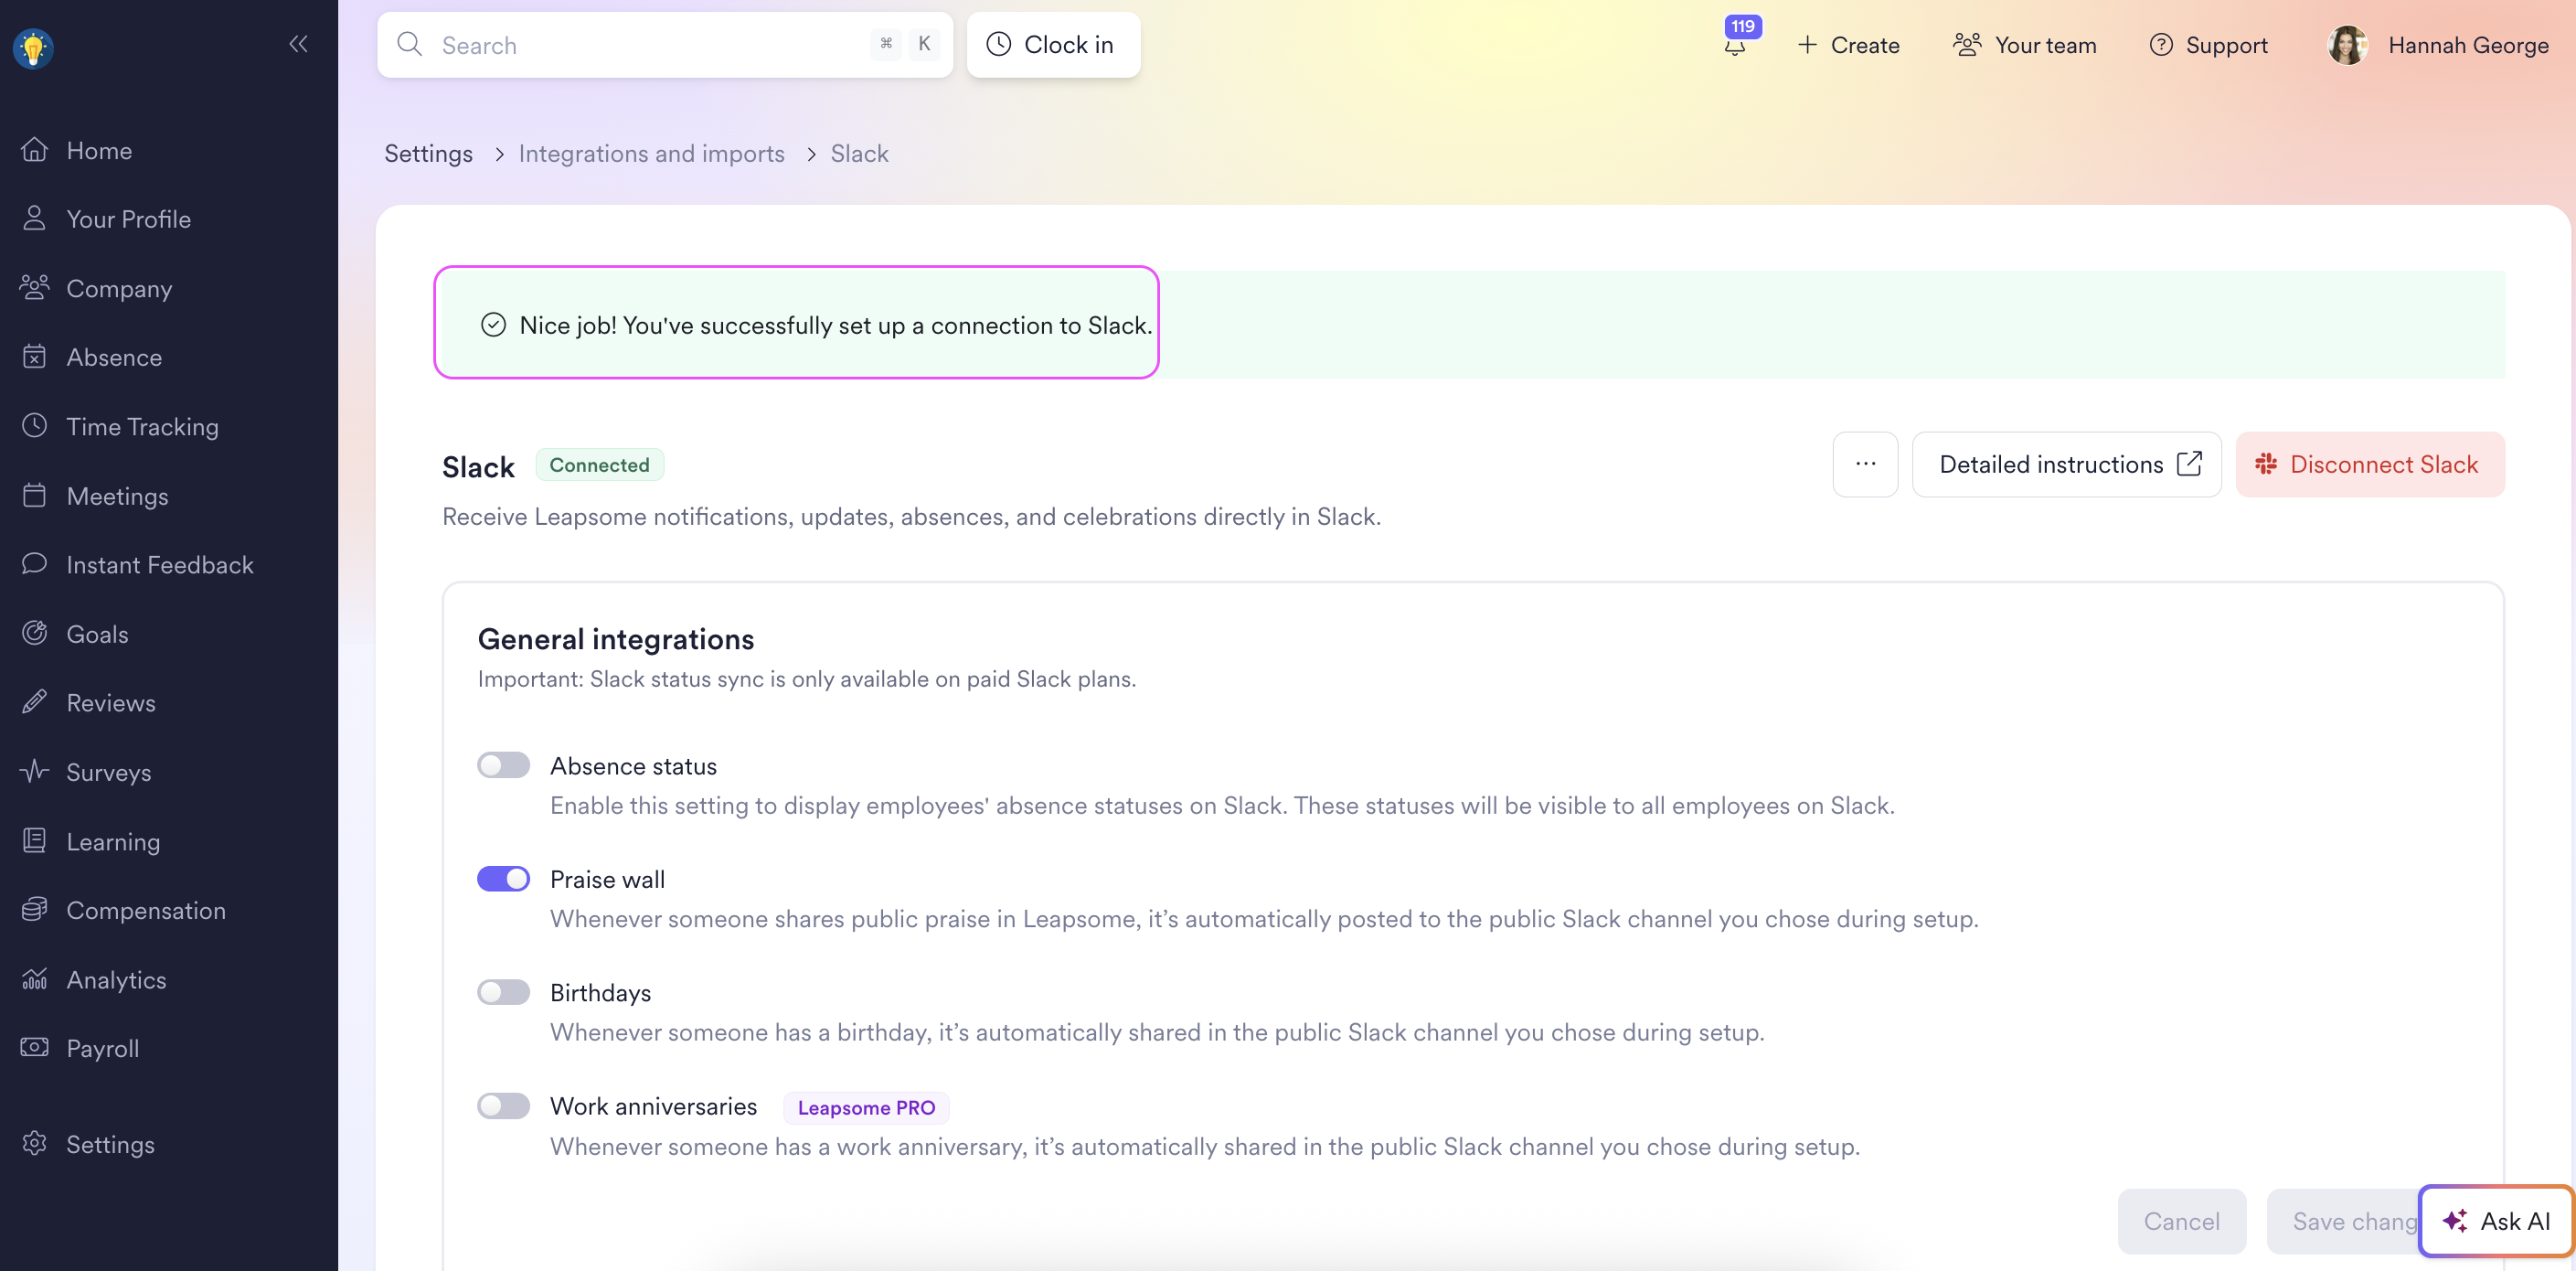Open the Support help menu

point(2208,45)
